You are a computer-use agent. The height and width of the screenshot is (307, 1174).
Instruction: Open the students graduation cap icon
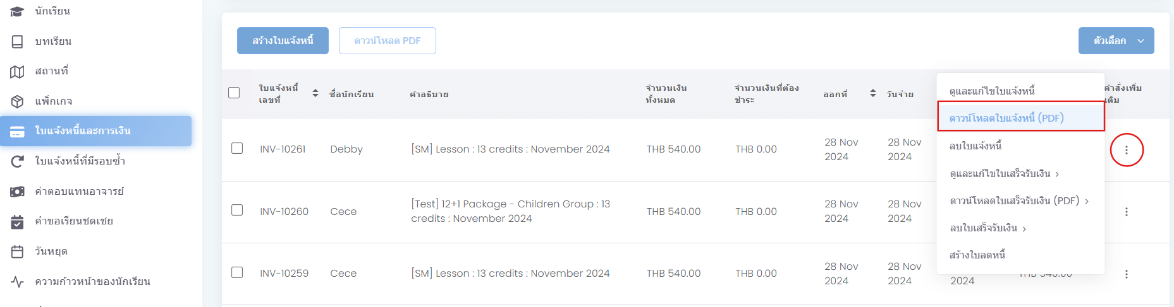(17, 11)
